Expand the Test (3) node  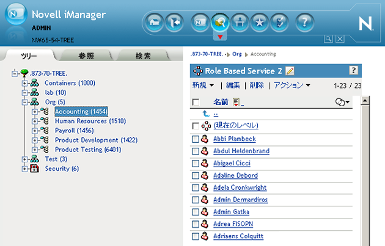pos(24,159)
